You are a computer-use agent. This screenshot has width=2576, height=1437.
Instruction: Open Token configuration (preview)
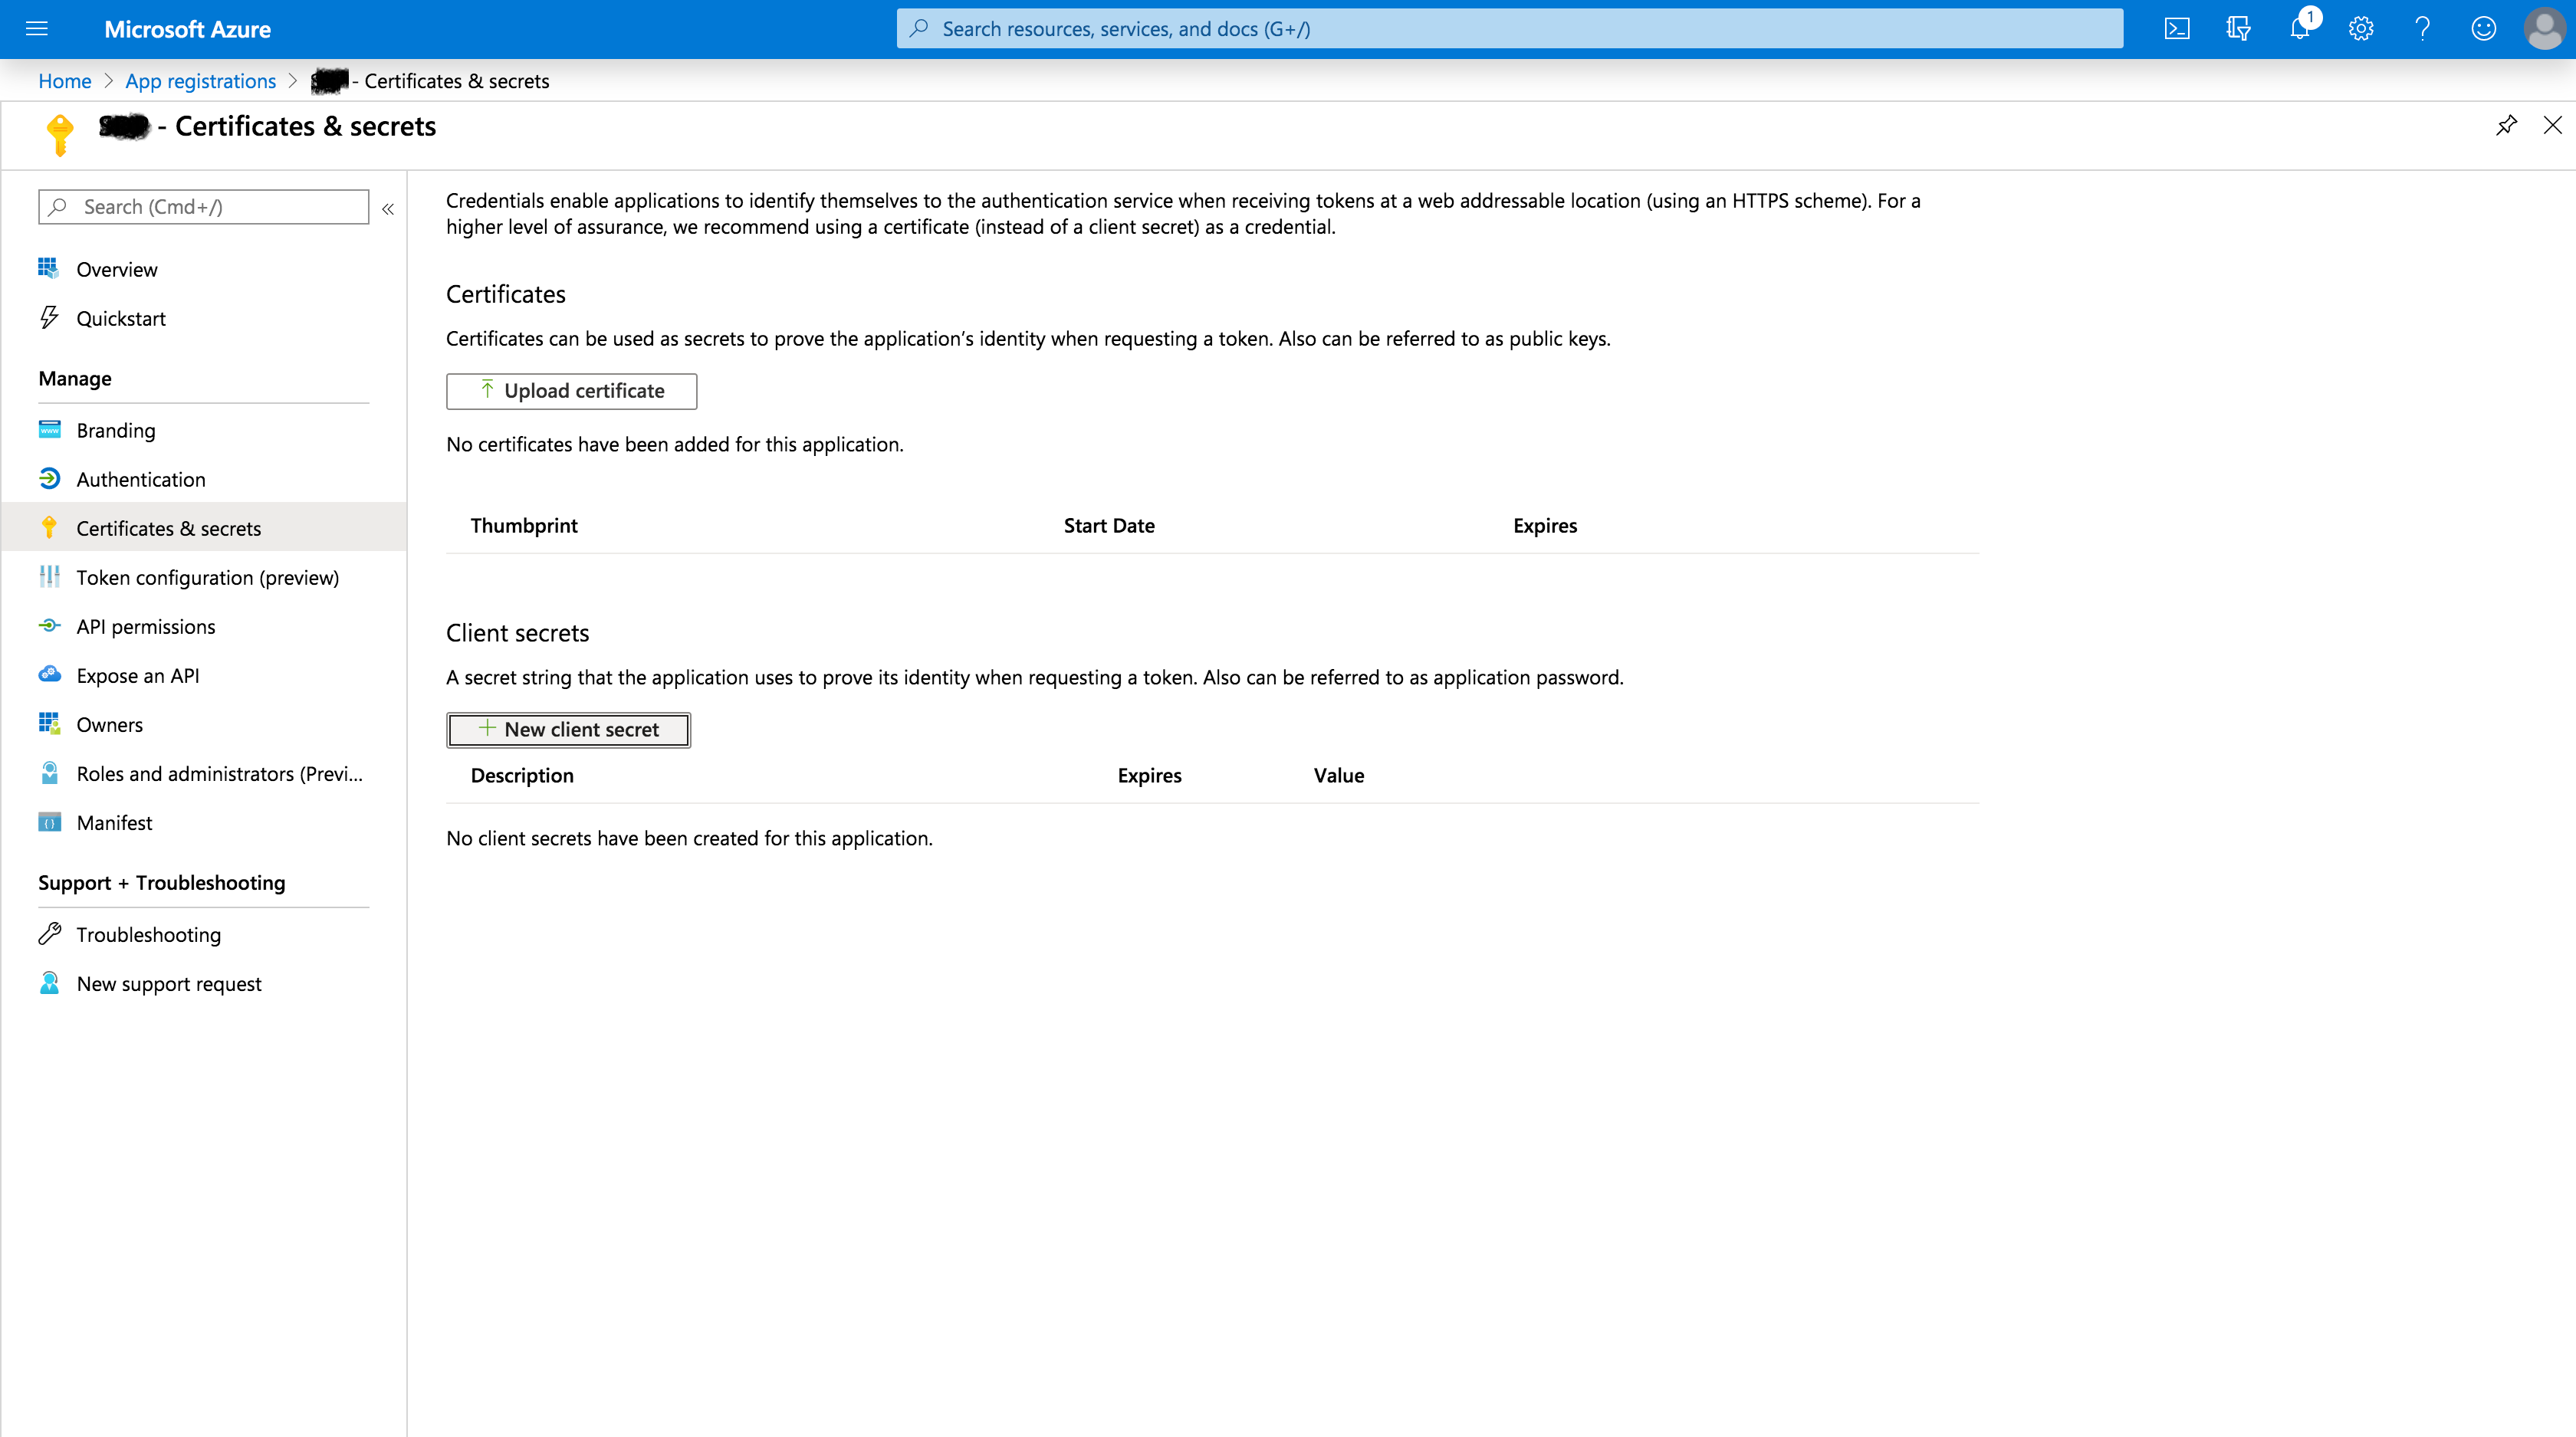(208, 578)
